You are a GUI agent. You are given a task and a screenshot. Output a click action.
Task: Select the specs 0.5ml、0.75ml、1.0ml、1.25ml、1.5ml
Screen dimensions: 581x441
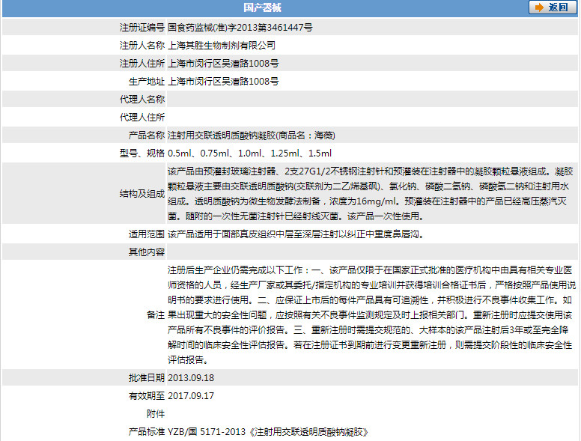(x=250, y=153)
